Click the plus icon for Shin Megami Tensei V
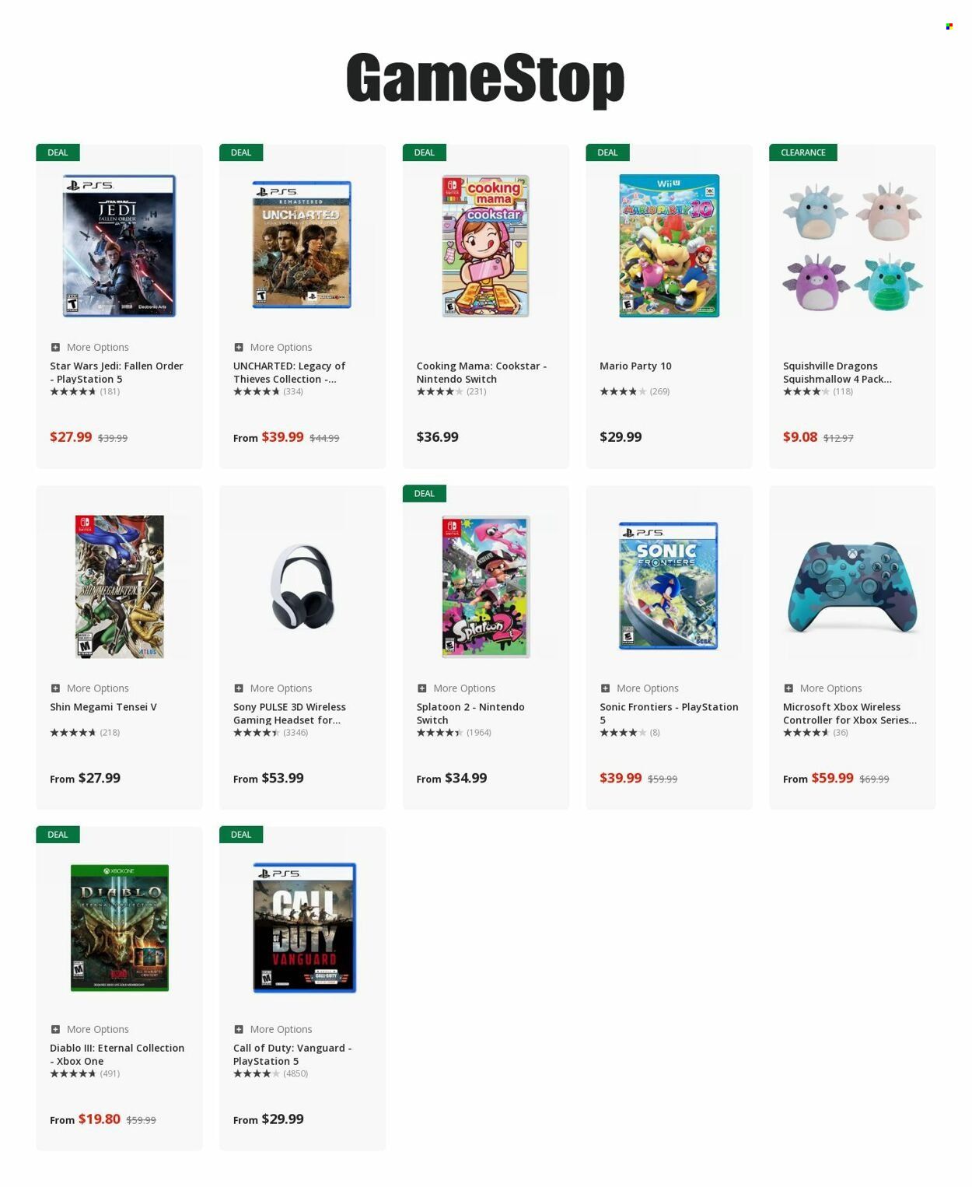This screenshot has height=1187, width=972. [x=55, y=688]
